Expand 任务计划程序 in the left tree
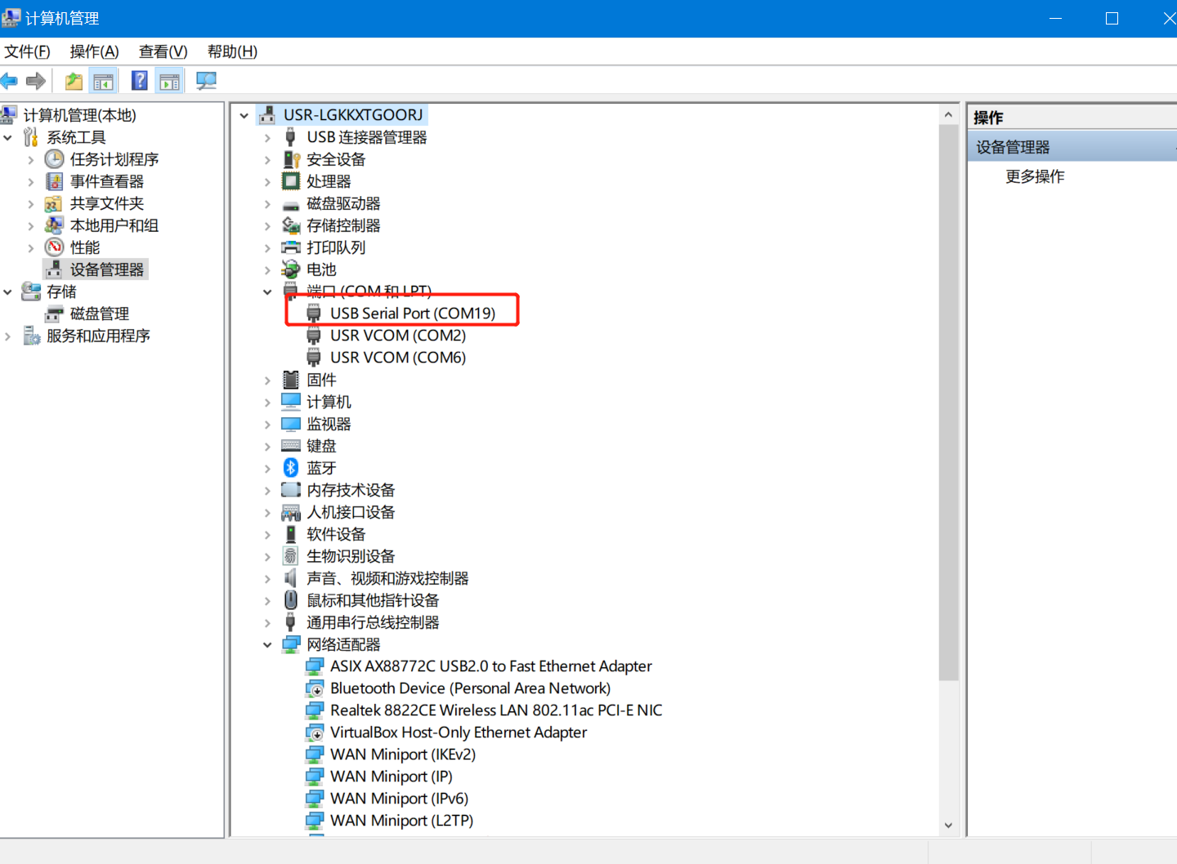 click(31, 159)
